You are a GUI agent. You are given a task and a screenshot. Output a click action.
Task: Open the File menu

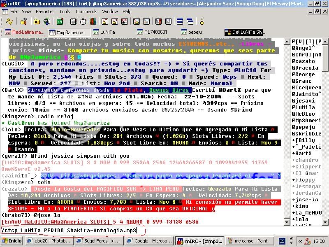14,12
